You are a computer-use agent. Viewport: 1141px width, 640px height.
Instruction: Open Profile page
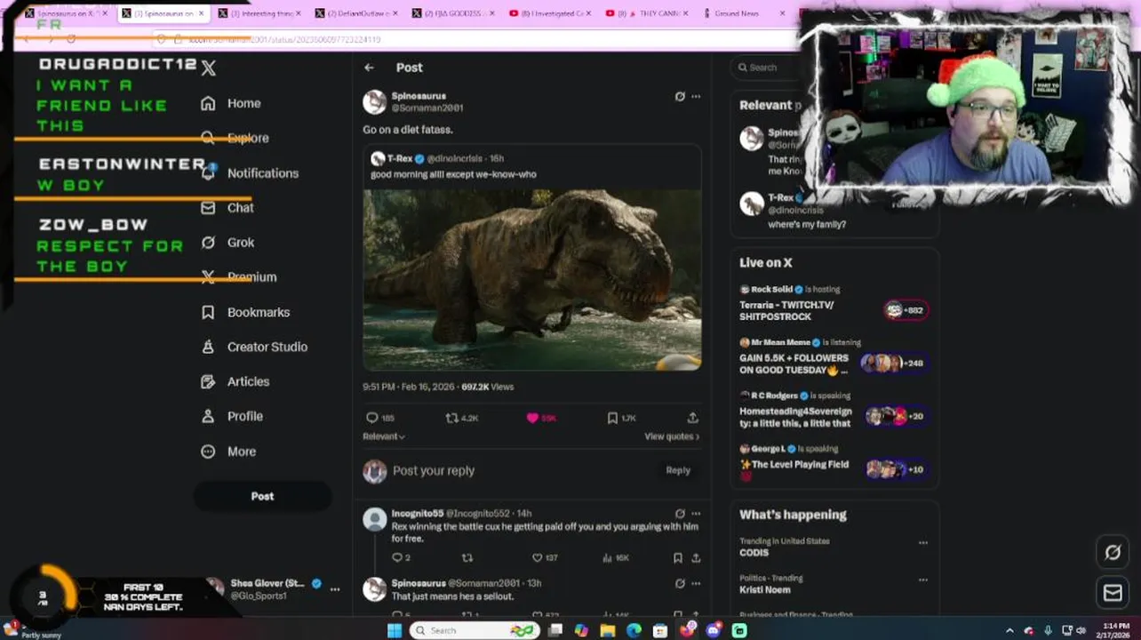232,416
